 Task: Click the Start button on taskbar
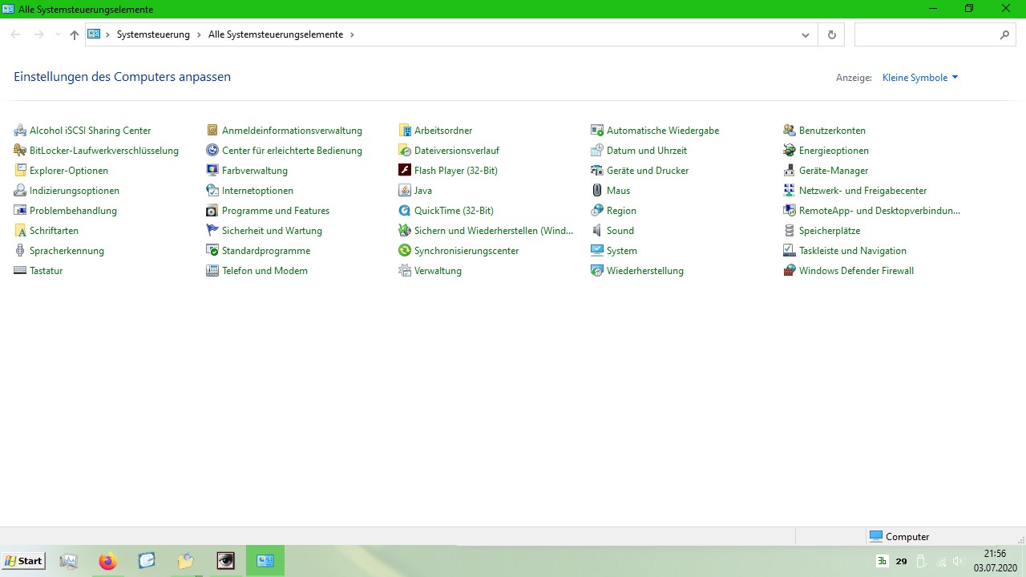23,561
